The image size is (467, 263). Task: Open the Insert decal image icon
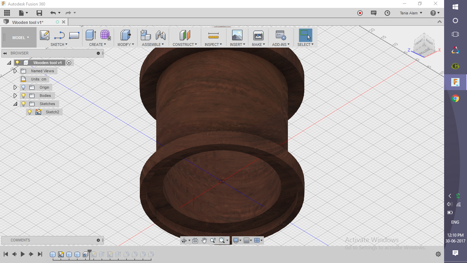click(237, 35)
